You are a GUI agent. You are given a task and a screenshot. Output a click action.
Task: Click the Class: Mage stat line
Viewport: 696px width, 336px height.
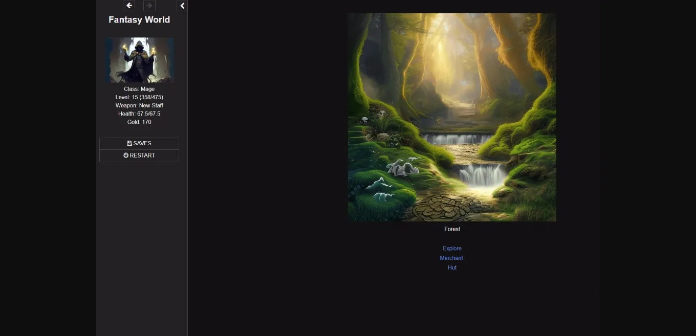point(139,88)
